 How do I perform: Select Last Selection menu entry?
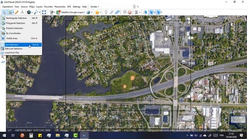pos(21,45)
